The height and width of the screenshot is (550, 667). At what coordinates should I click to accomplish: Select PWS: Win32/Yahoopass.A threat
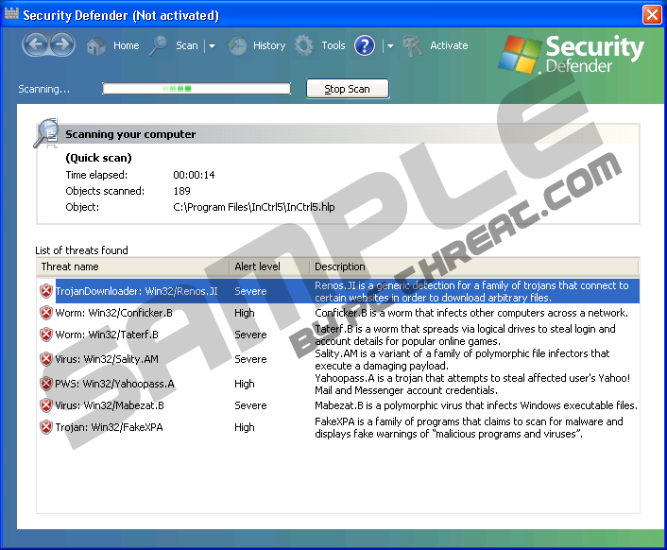click(114, 384)
